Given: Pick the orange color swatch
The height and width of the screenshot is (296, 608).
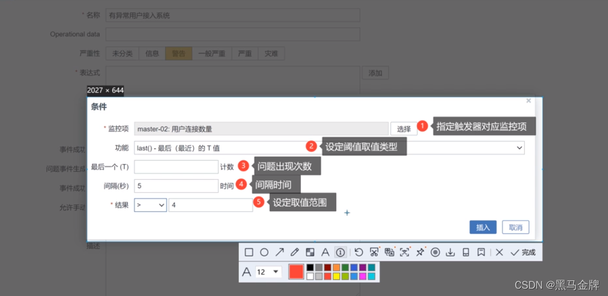Looking at the screenshot, I should coord(336,268).
